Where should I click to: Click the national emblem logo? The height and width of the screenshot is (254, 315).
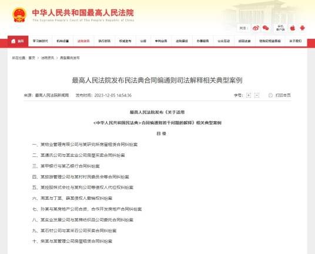pos(19,15)
